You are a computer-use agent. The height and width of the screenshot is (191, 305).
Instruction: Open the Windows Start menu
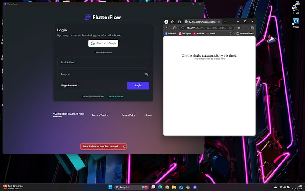pos(110,187)
